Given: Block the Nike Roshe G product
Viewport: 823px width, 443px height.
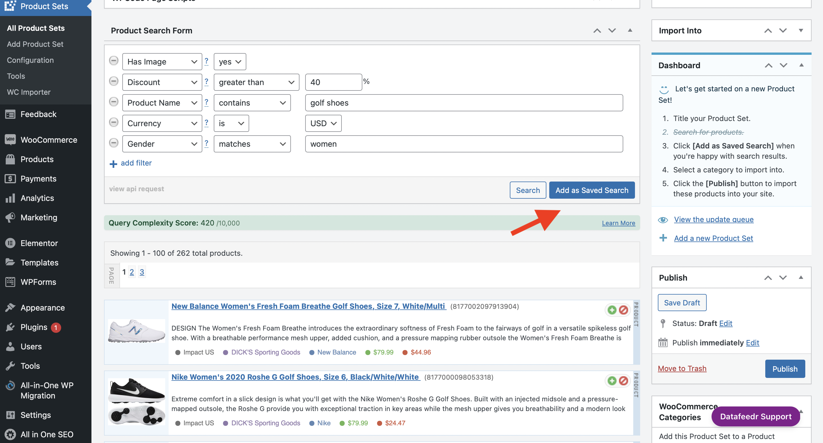Looking at the screenshot, I should click(x=623, y=381).
